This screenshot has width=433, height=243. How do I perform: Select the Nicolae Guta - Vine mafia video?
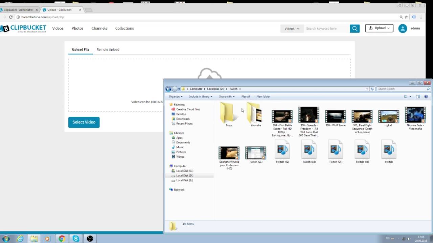415,118
